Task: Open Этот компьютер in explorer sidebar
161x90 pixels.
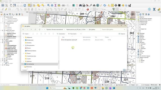Action: pyautogui.click(x=30, y=64)
